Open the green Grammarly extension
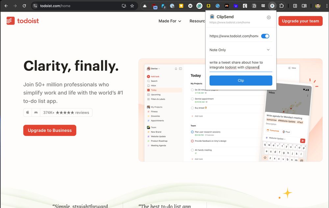Screen dimensions: 329x208 pos(199,6)
